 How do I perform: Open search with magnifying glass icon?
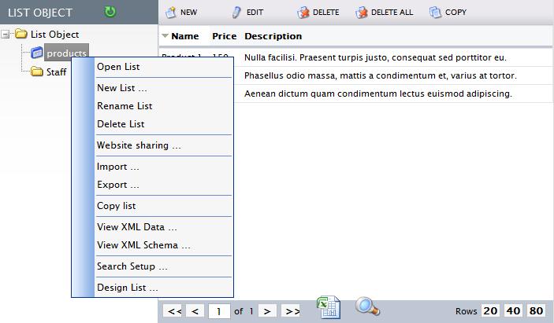367,306
